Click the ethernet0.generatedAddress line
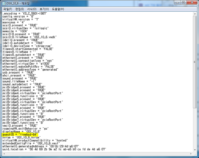This screenshot has width=199, height=158. (x=41, y=146)
